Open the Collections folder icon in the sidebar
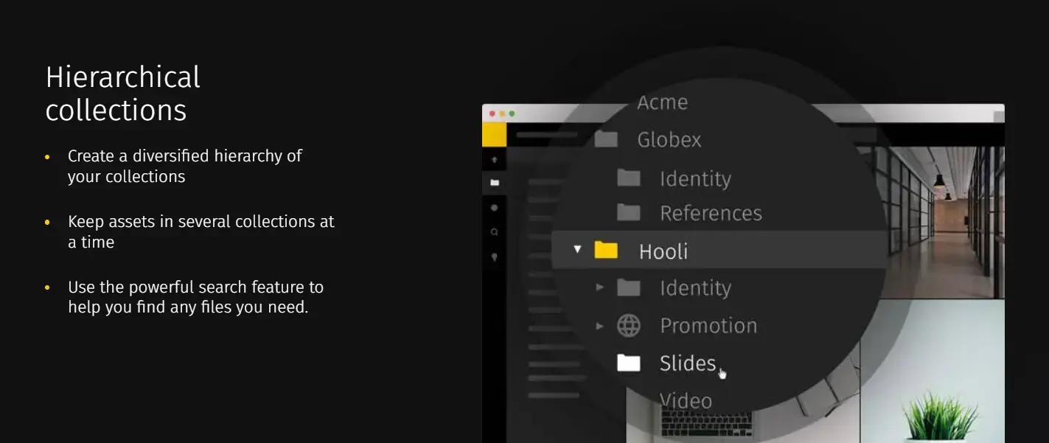This screenshot has width=1049, height=443. 495,182
